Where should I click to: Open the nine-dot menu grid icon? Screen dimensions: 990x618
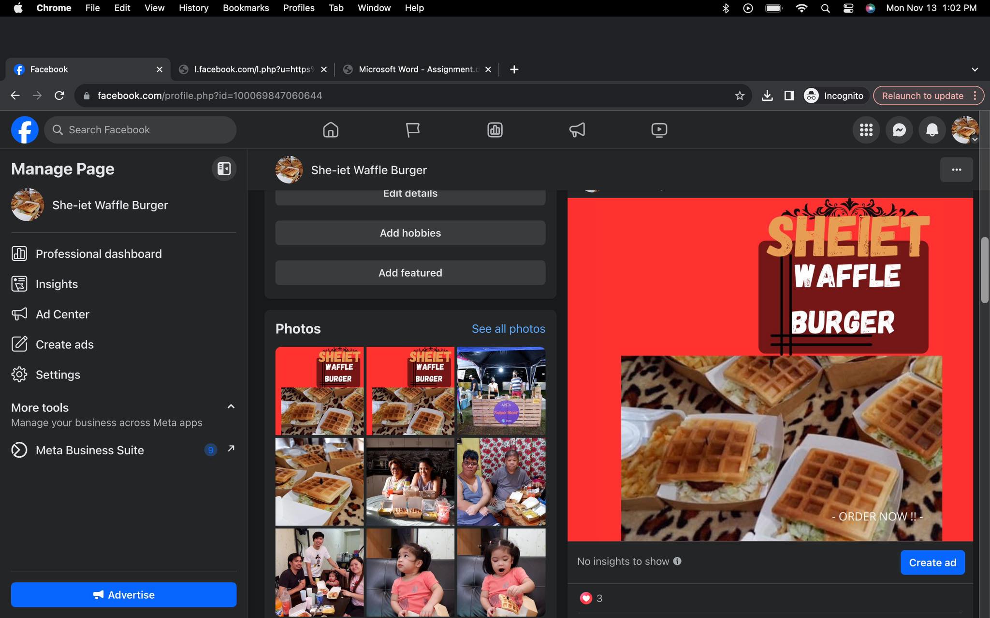[866, 130]
